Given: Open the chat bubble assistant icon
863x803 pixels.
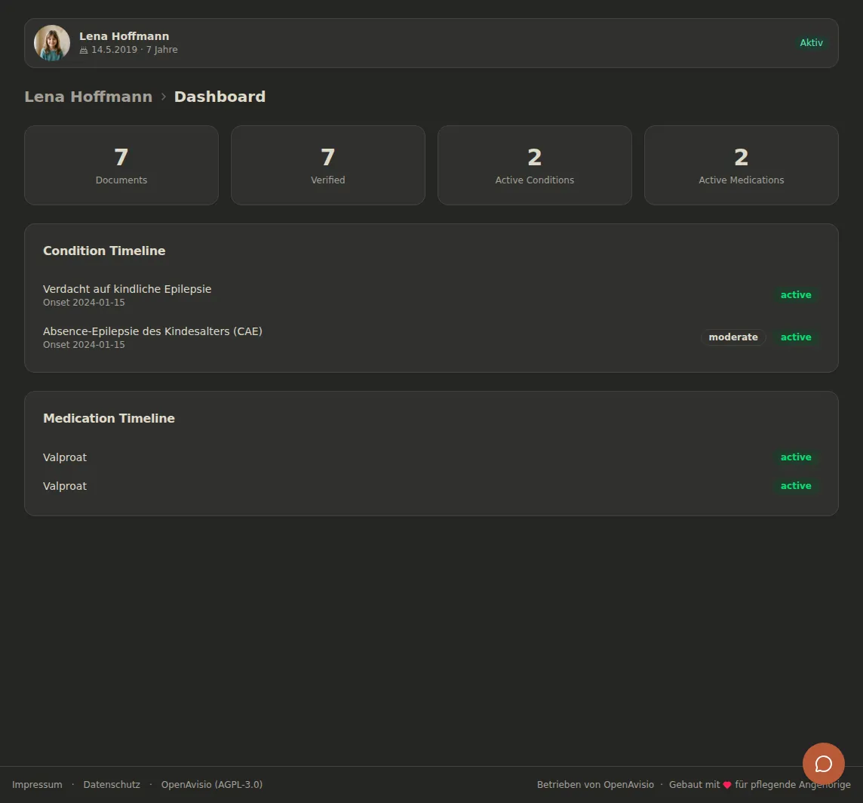Looking at the screenshot, I should pos(823,763).
